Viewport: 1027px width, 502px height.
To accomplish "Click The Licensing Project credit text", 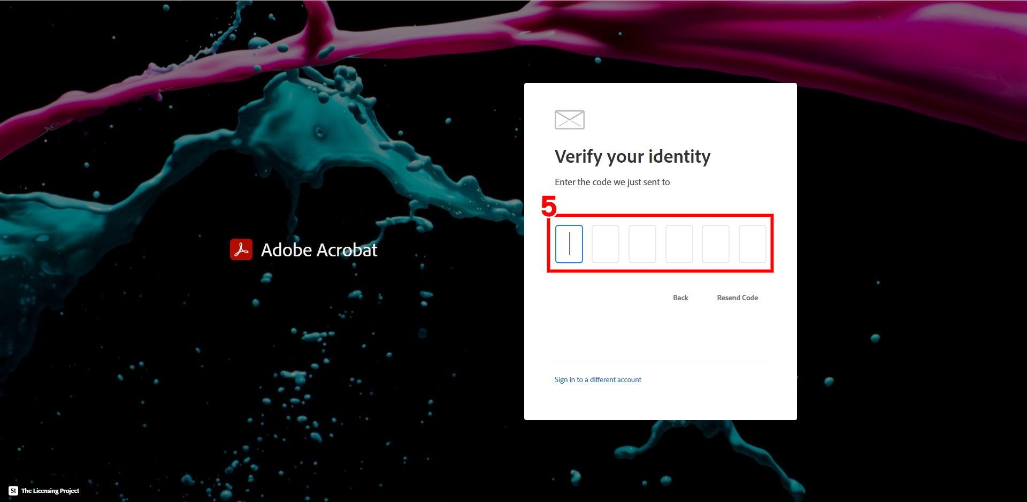I will pos(50,491).
